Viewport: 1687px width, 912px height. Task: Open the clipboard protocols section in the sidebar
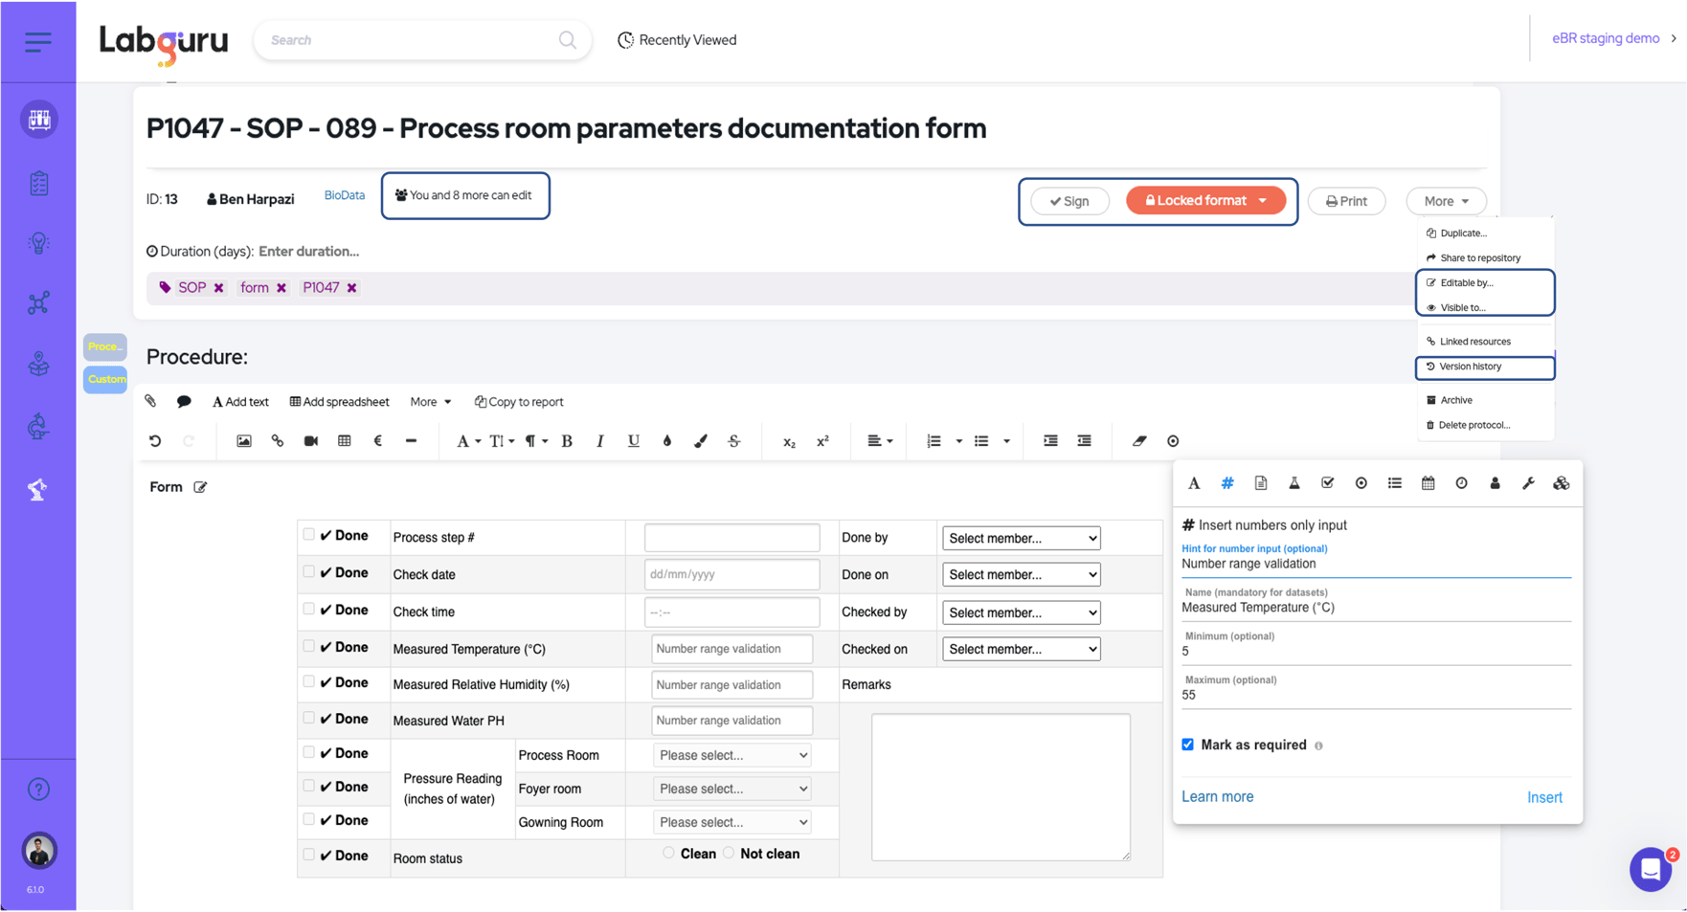[x=38, y=182]
